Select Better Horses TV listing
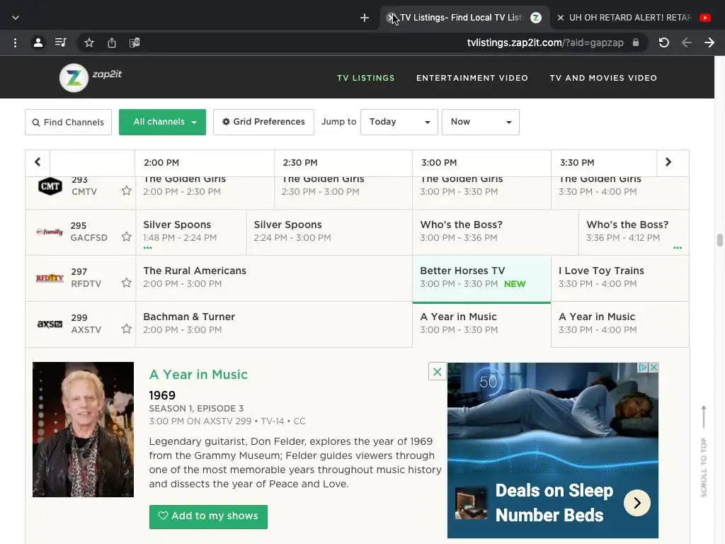Image resolution: width=725 pixels, height=544 pixels. 481,278
